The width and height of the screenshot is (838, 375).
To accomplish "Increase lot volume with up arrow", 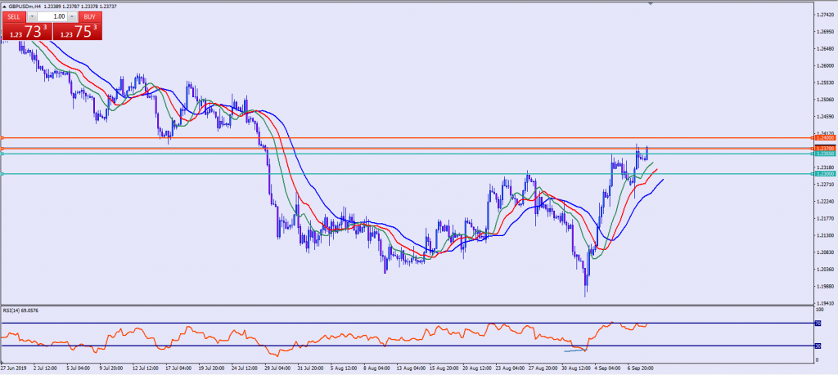I will point(72,16).
